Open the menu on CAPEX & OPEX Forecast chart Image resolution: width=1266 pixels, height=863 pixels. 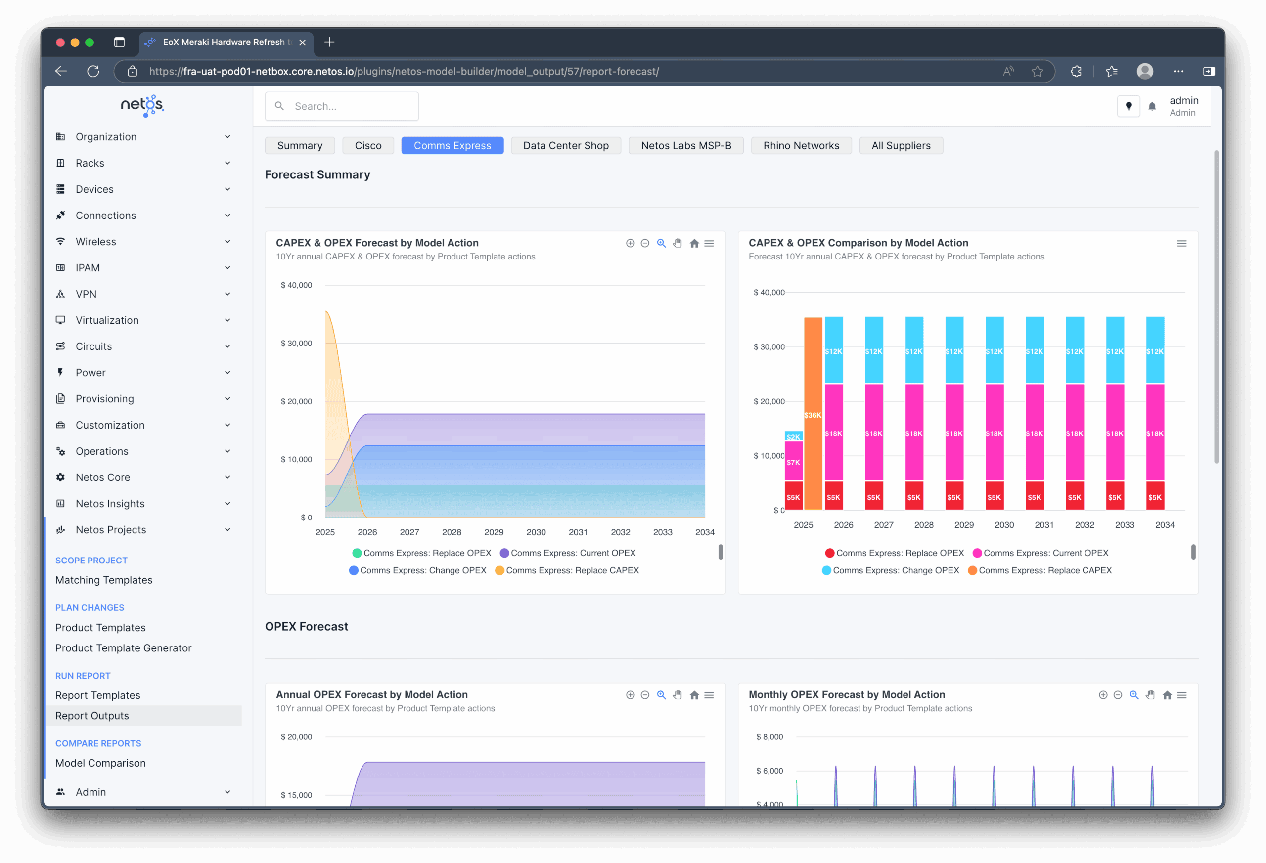709,243
